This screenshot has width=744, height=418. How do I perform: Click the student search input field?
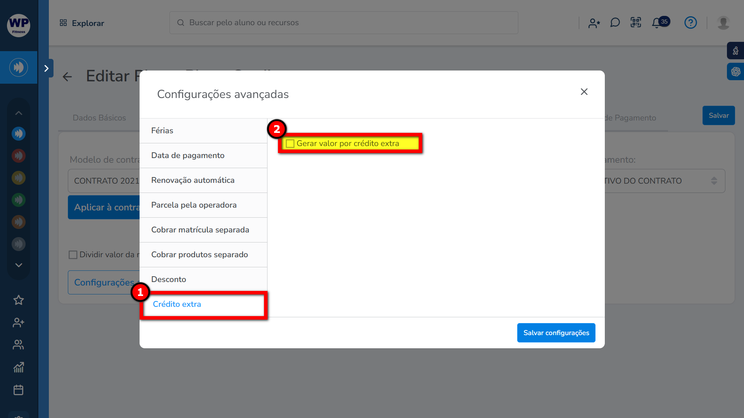(x=344, y=23)
